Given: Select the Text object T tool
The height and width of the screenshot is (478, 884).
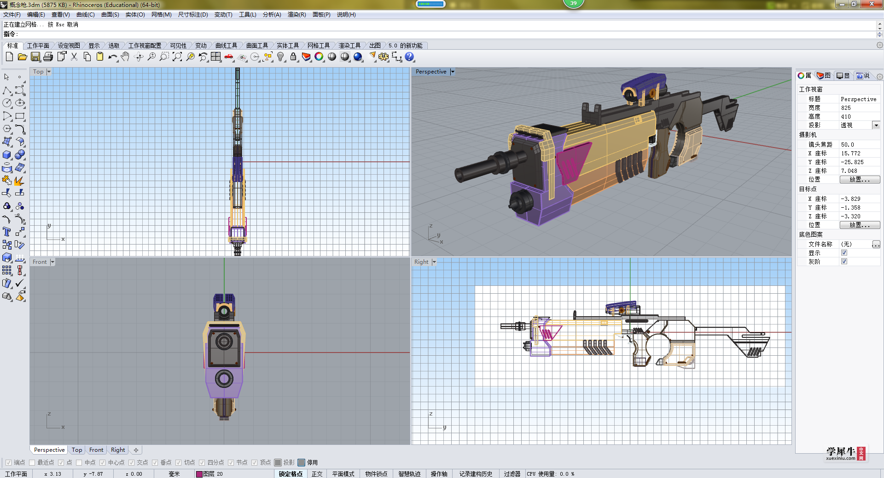Looking at the screenshot, I should pyautogui.click(x=7, y=232).
